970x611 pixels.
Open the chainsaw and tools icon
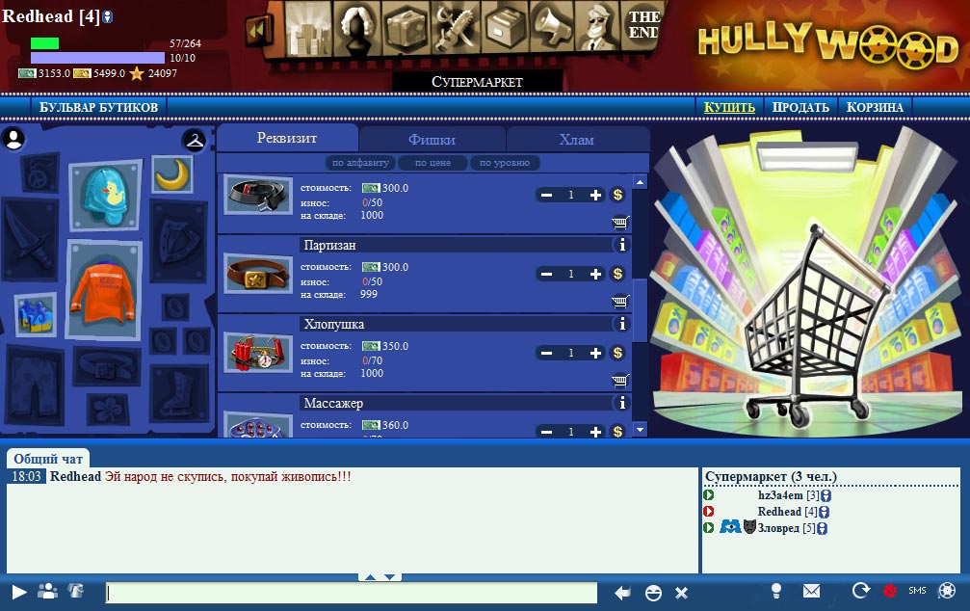pyautogui.click(x=456, y=29)
